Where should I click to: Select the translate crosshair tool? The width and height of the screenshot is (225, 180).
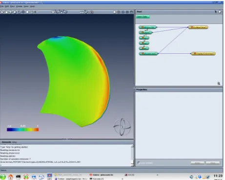click(x=10, y=12)
